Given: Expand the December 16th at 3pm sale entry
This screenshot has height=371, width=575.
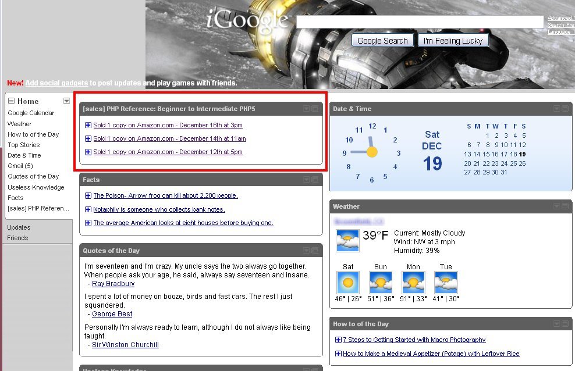Looking at the screenshot, I should pyautogui.click(x=88, y=125).
